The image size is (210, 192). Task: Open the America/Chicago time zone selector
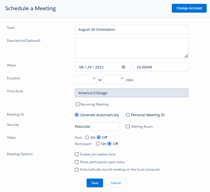[x=131, y=93]
